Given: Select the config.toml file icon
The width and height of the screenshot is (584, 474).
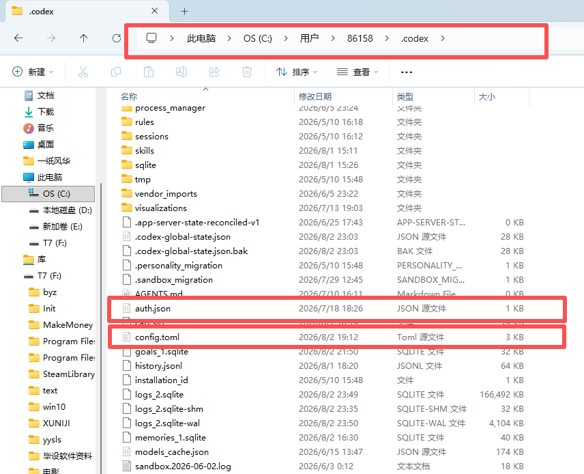Looking at the screenshot, I should pyautogui.click(x=127, y=337).
